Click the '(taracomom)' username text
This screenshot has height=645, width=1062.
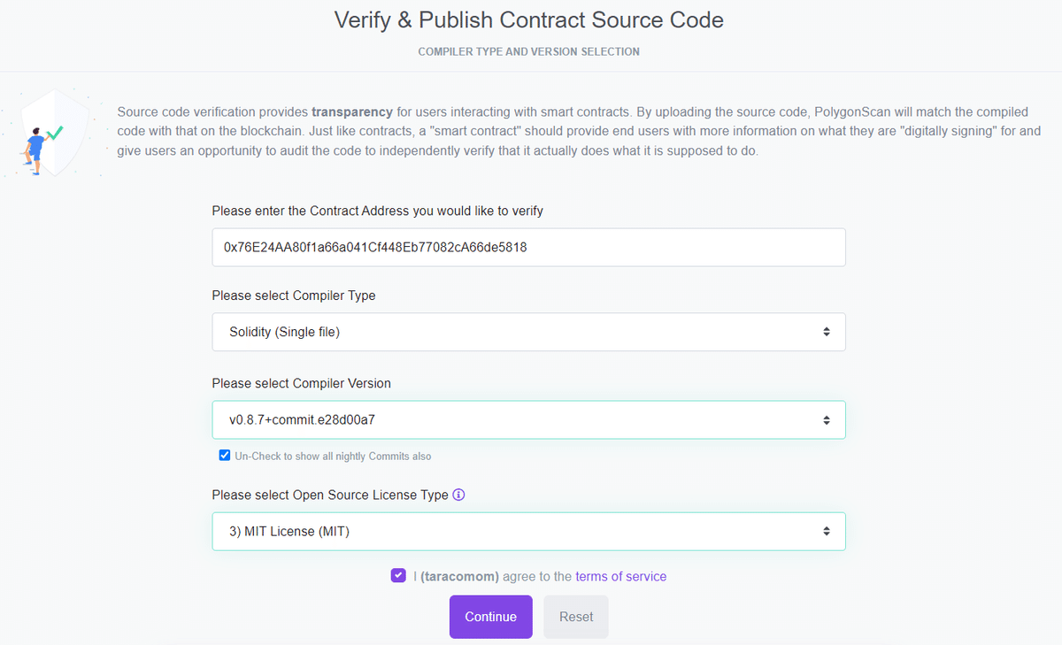click(459, 576)
